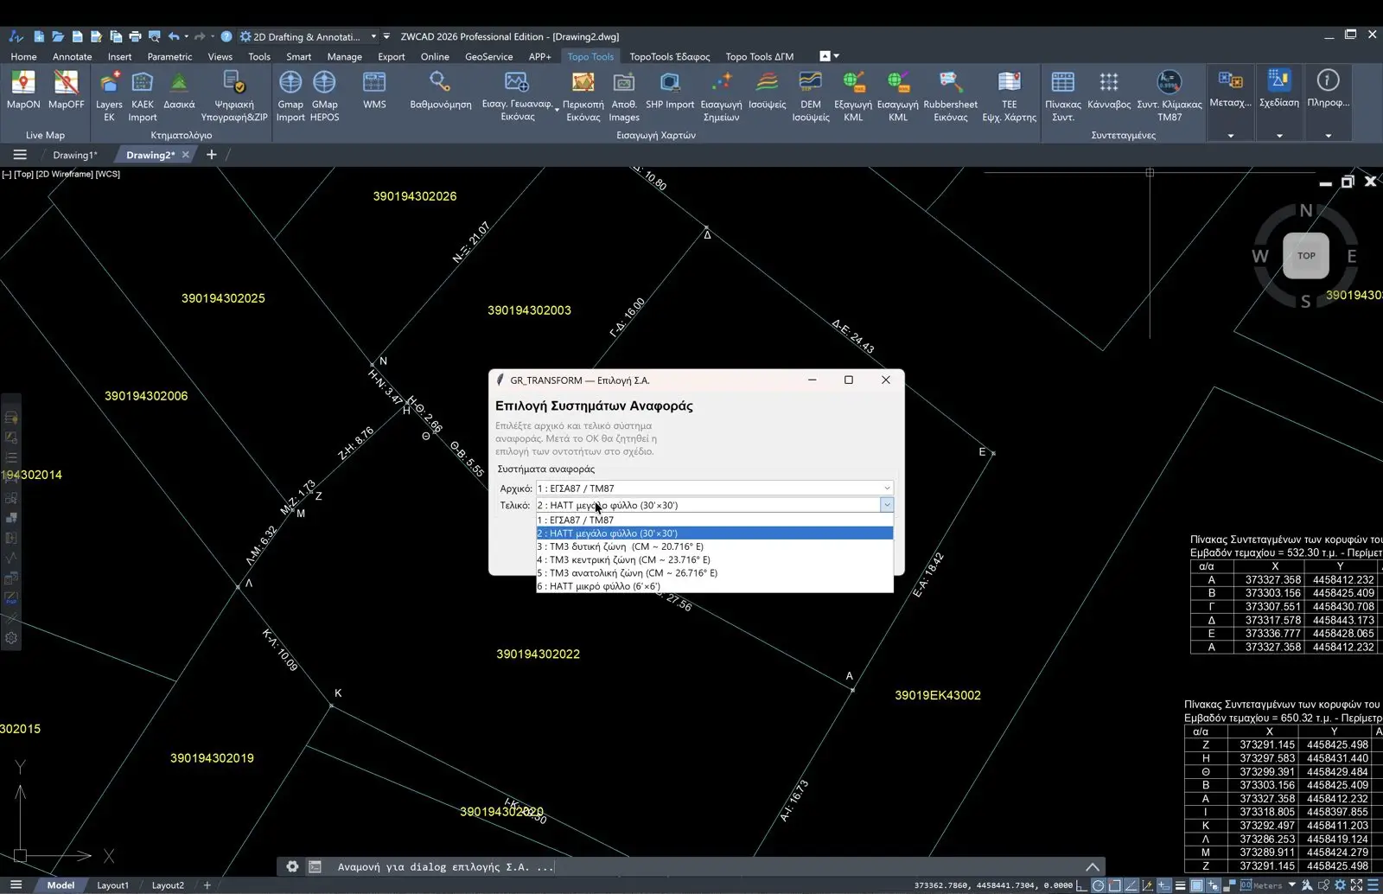
Task: Select the SHP Import tool
Action: pos(670,91)
